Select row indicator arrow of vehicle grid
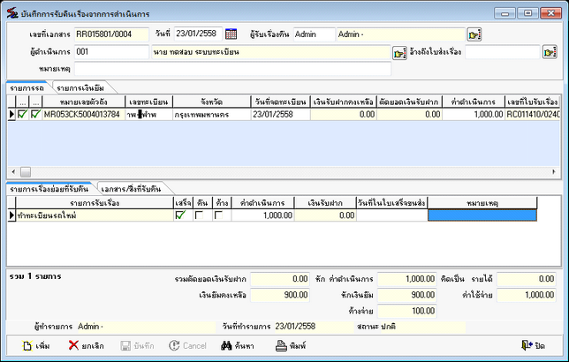Viewport: 569px width, 362px height. point(11,114)
